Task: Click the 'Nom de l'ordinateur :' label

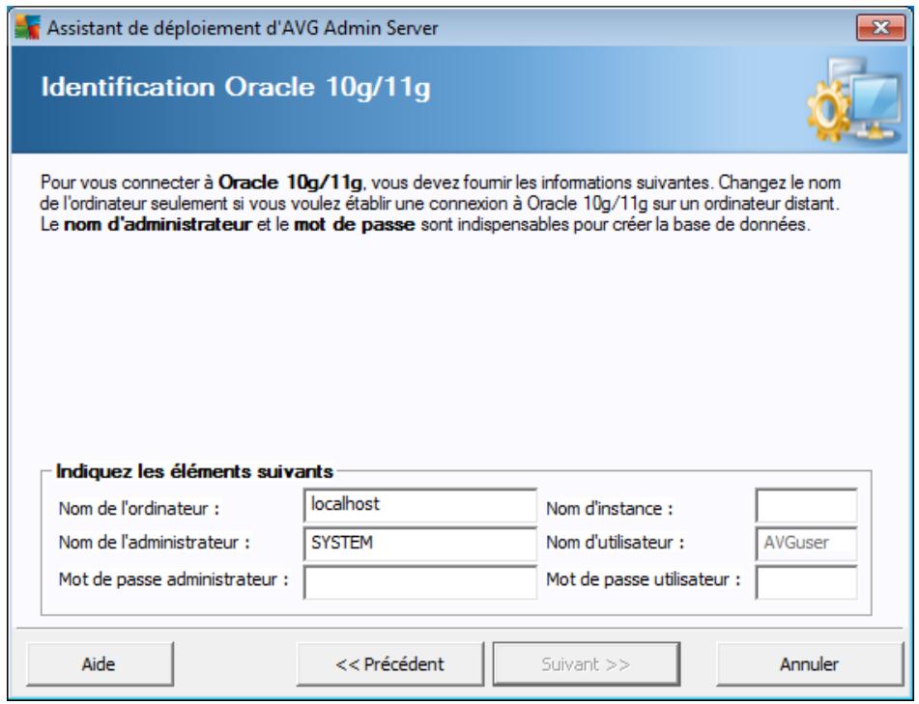Action: [139, 508]
